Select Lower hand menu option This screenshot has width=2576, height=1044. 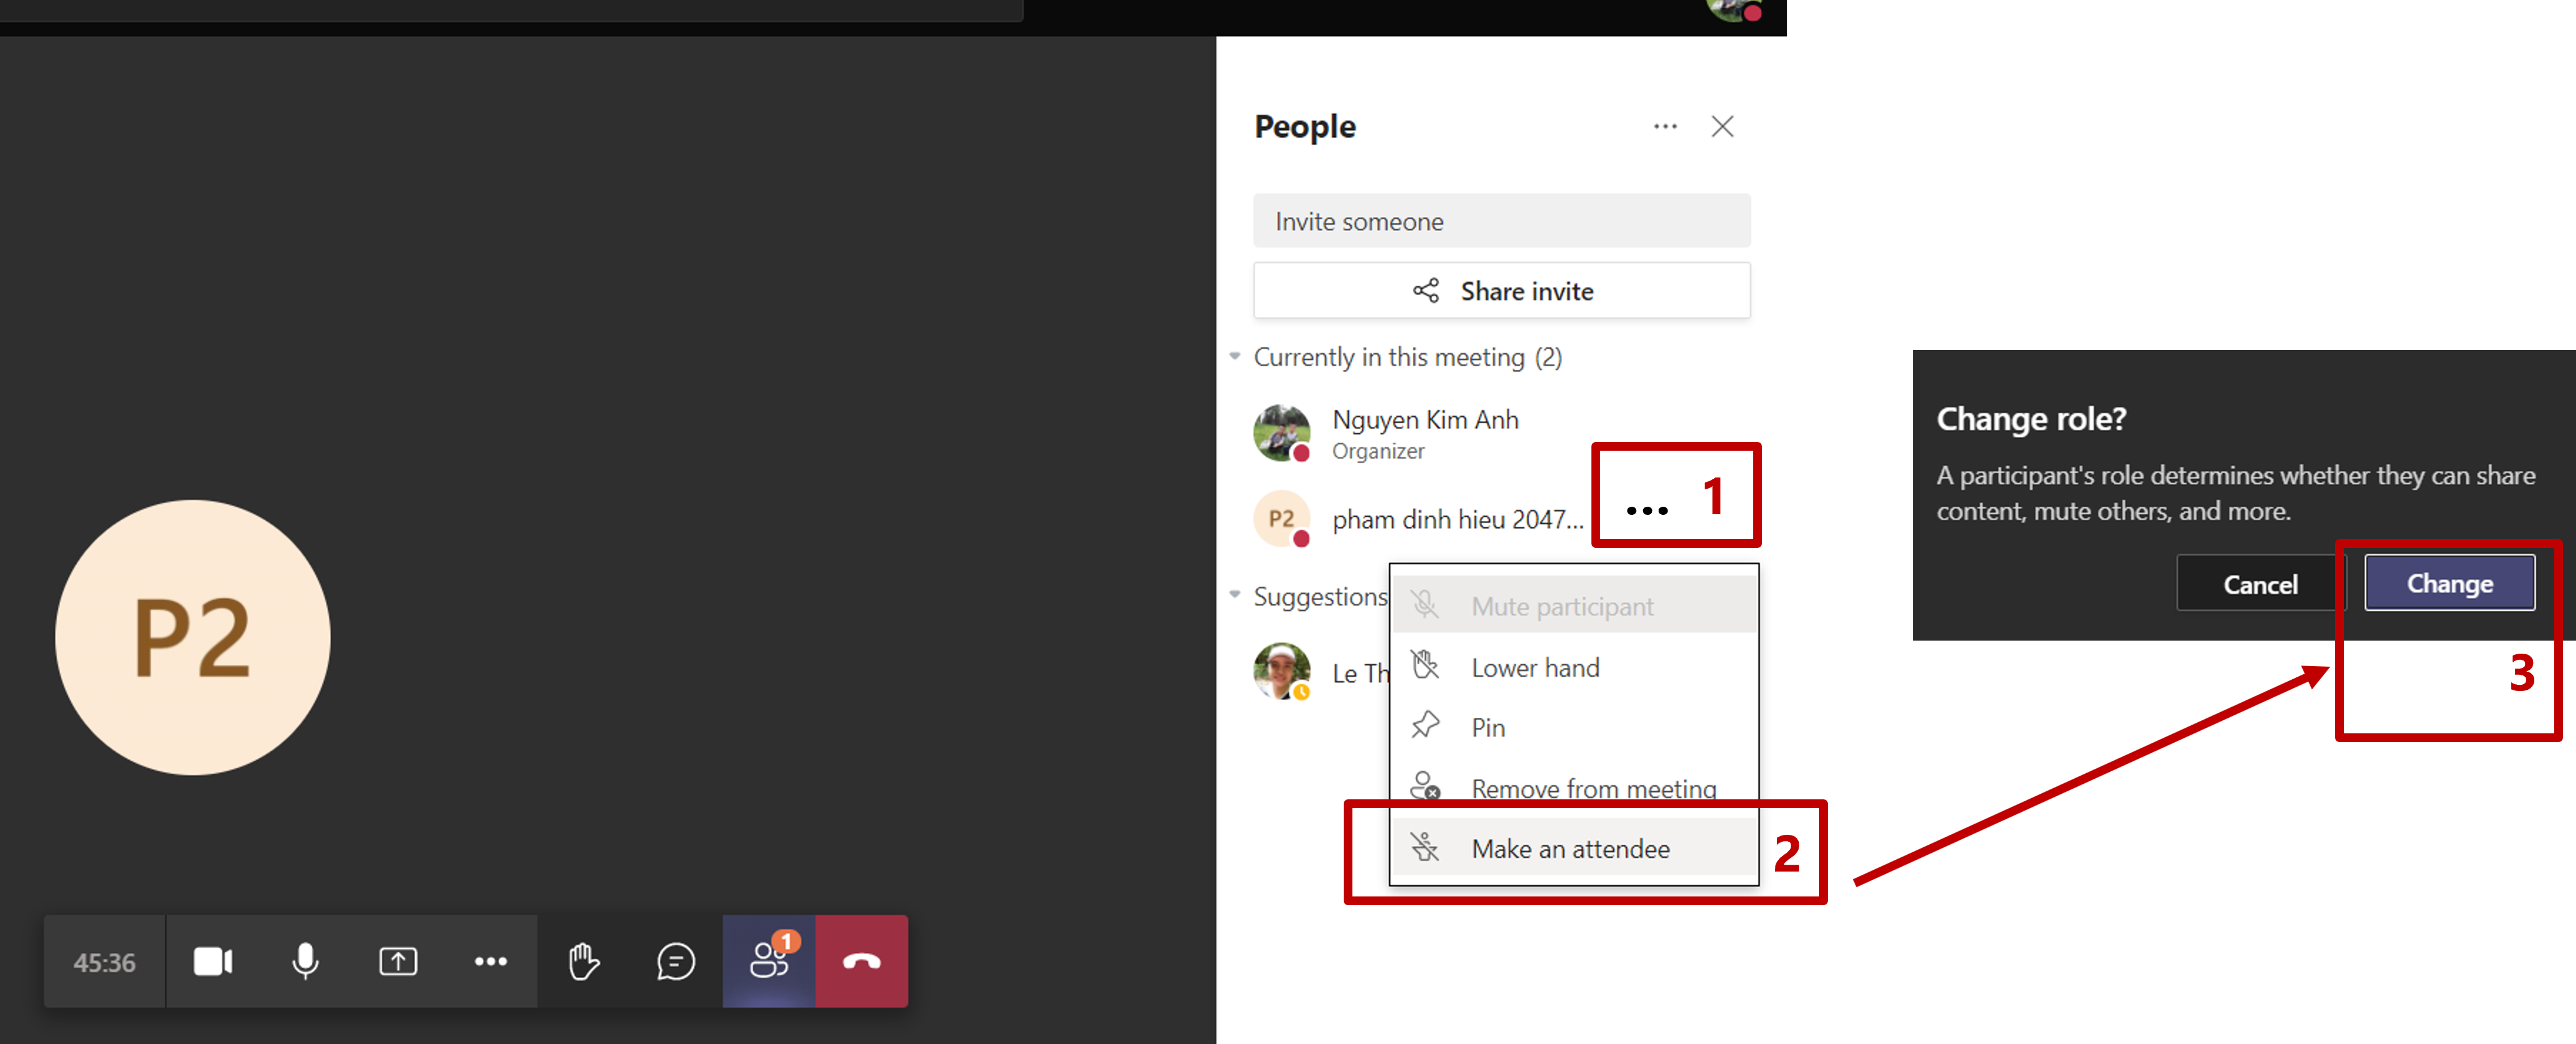click(x=1534, y=667)
